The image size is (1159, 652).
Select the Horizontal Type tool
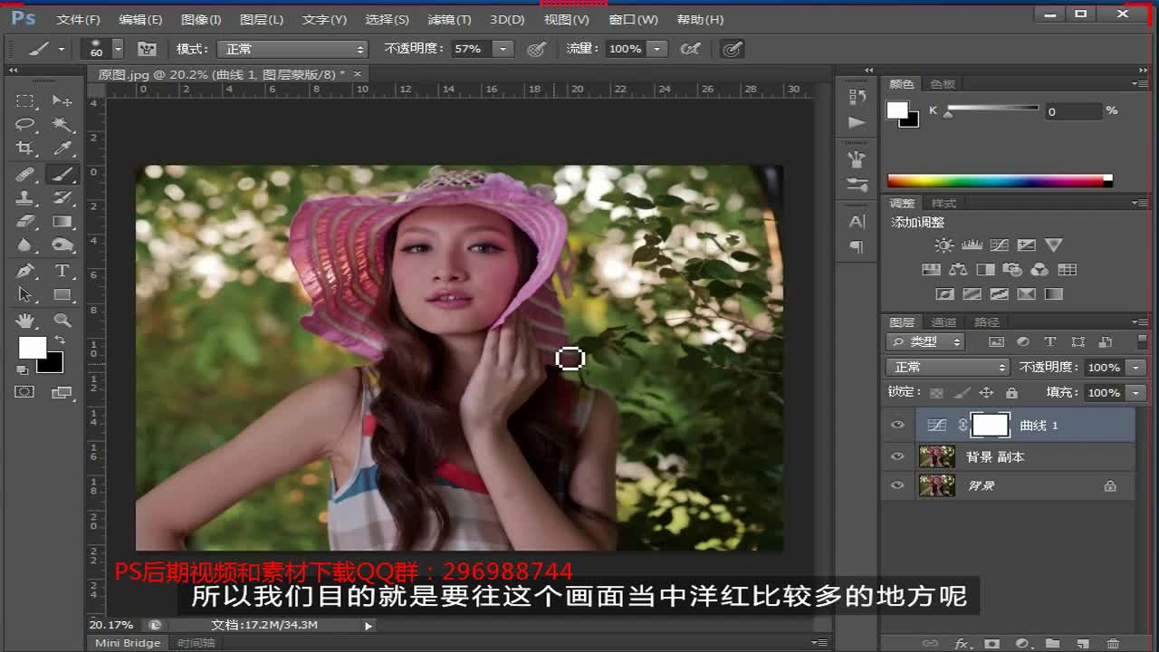pos(62,270)
